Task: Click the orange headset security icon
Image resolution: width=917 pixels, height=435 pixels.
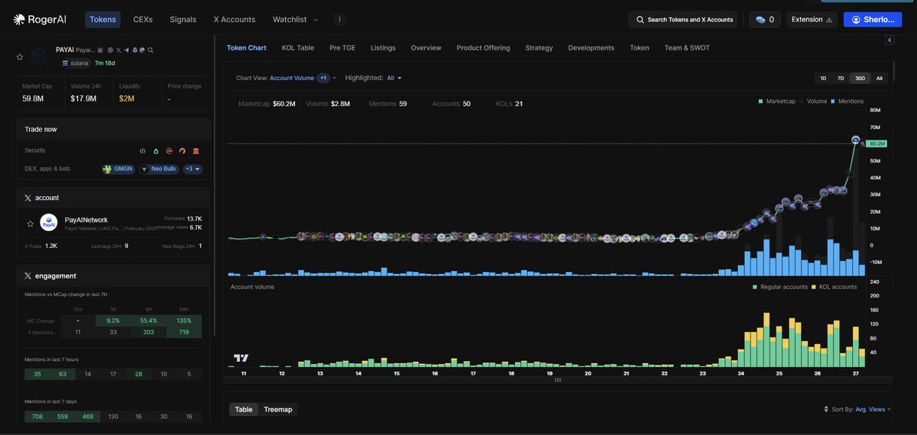Action: pos(182,151)
